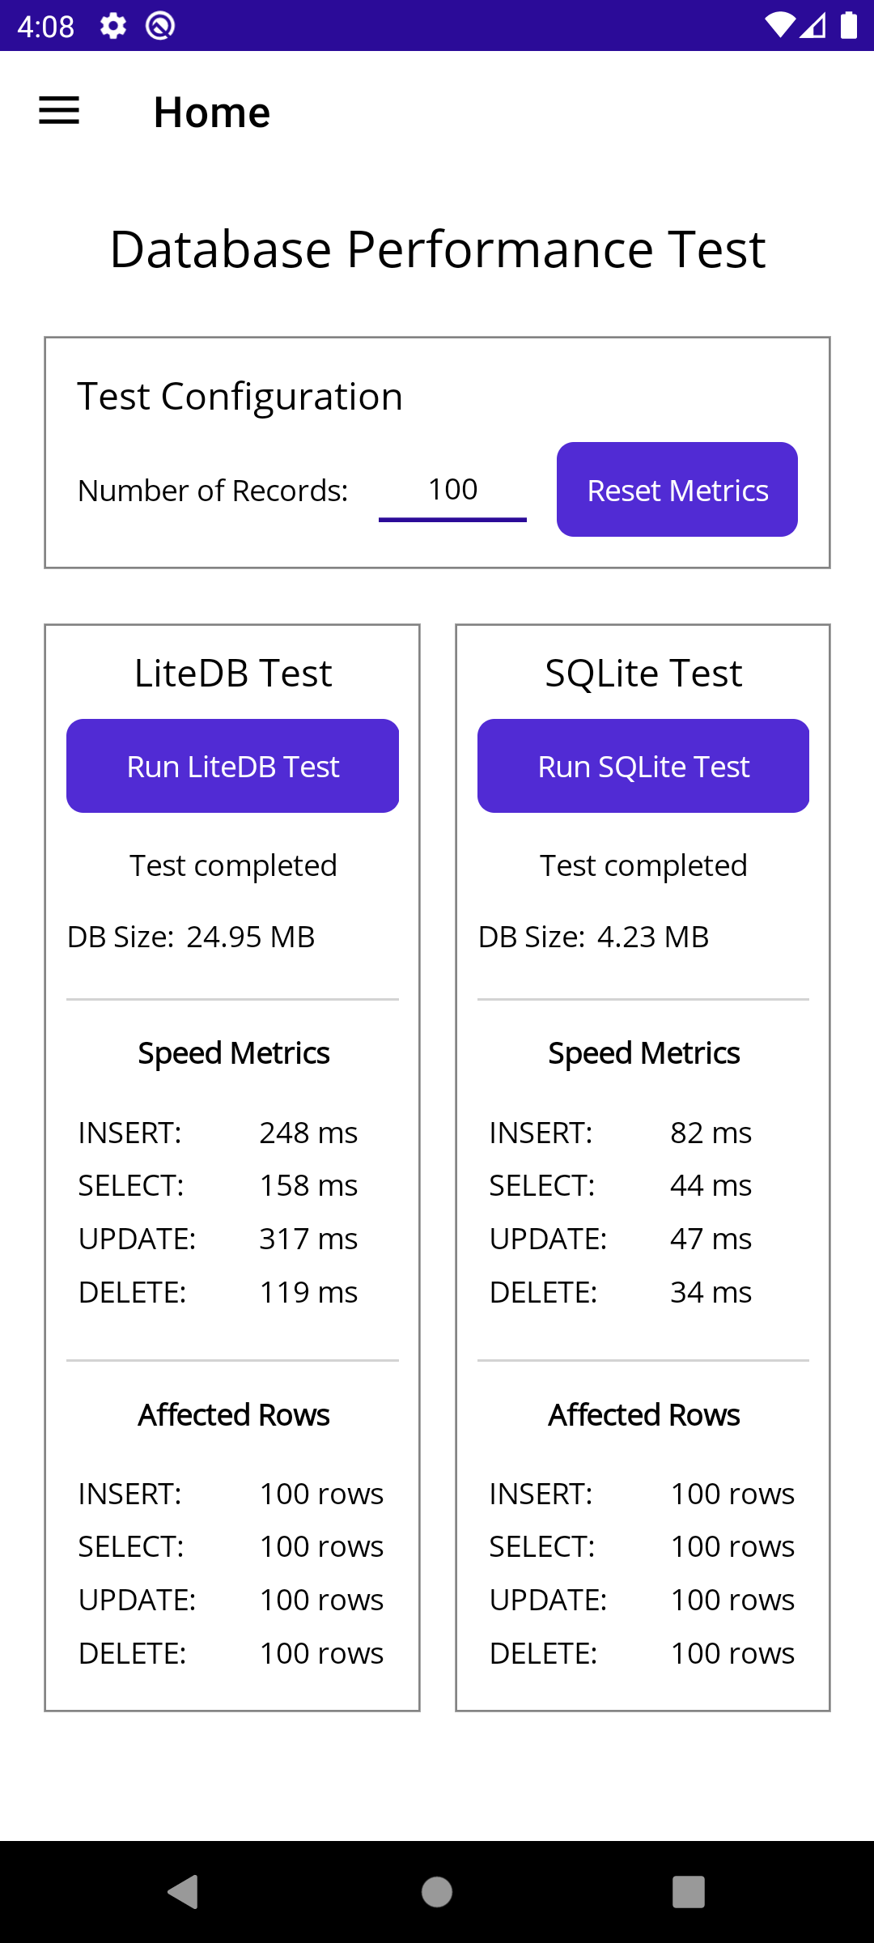Select the LiteDB DB Size value
Screen dimensions: 874x1943
(x=251, y=937)
